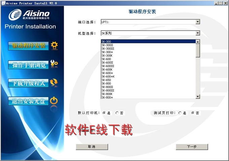Click the refresh arrows icon beside 下载升级程式

pos(54,82)
